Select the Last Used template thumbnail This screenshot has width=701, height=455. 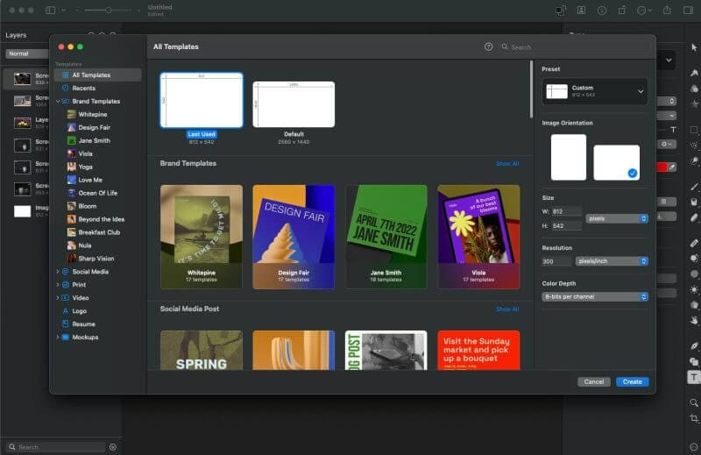tap(202, 100)
